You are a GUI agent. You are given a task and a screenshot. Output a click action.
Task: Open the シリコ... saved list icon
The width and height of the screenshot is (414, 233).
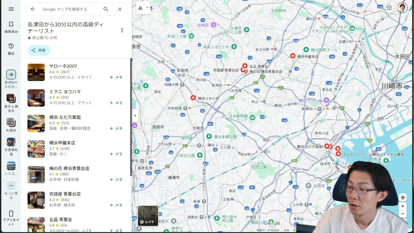[x=11, y=166]
